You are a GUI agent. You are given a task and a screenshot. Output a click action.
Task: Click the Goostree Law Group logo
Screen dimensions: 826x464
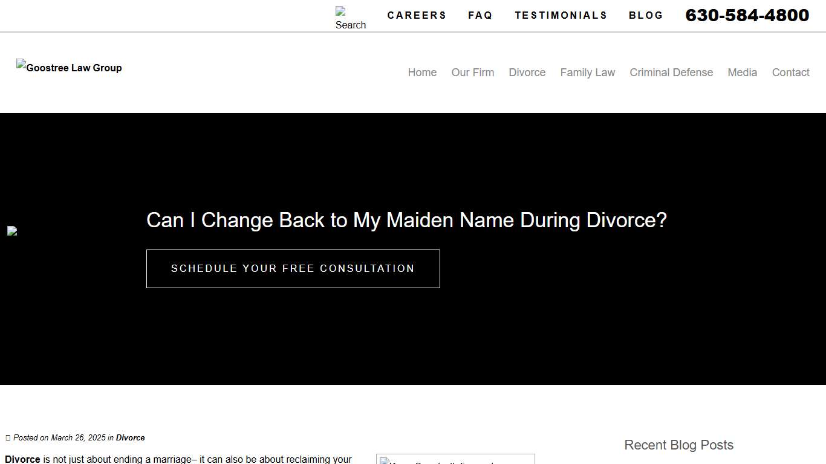pyautogui.click(x=68, y=68)
